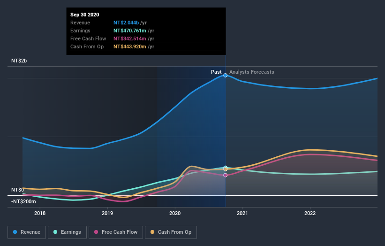Click the Revenue data point at Sep 2020
This screenshot has width=385, height=246.
point(225,75)
